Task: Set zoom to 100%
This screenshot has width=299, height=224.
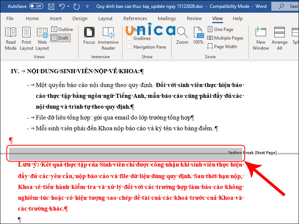Action: tap(198, 36)
